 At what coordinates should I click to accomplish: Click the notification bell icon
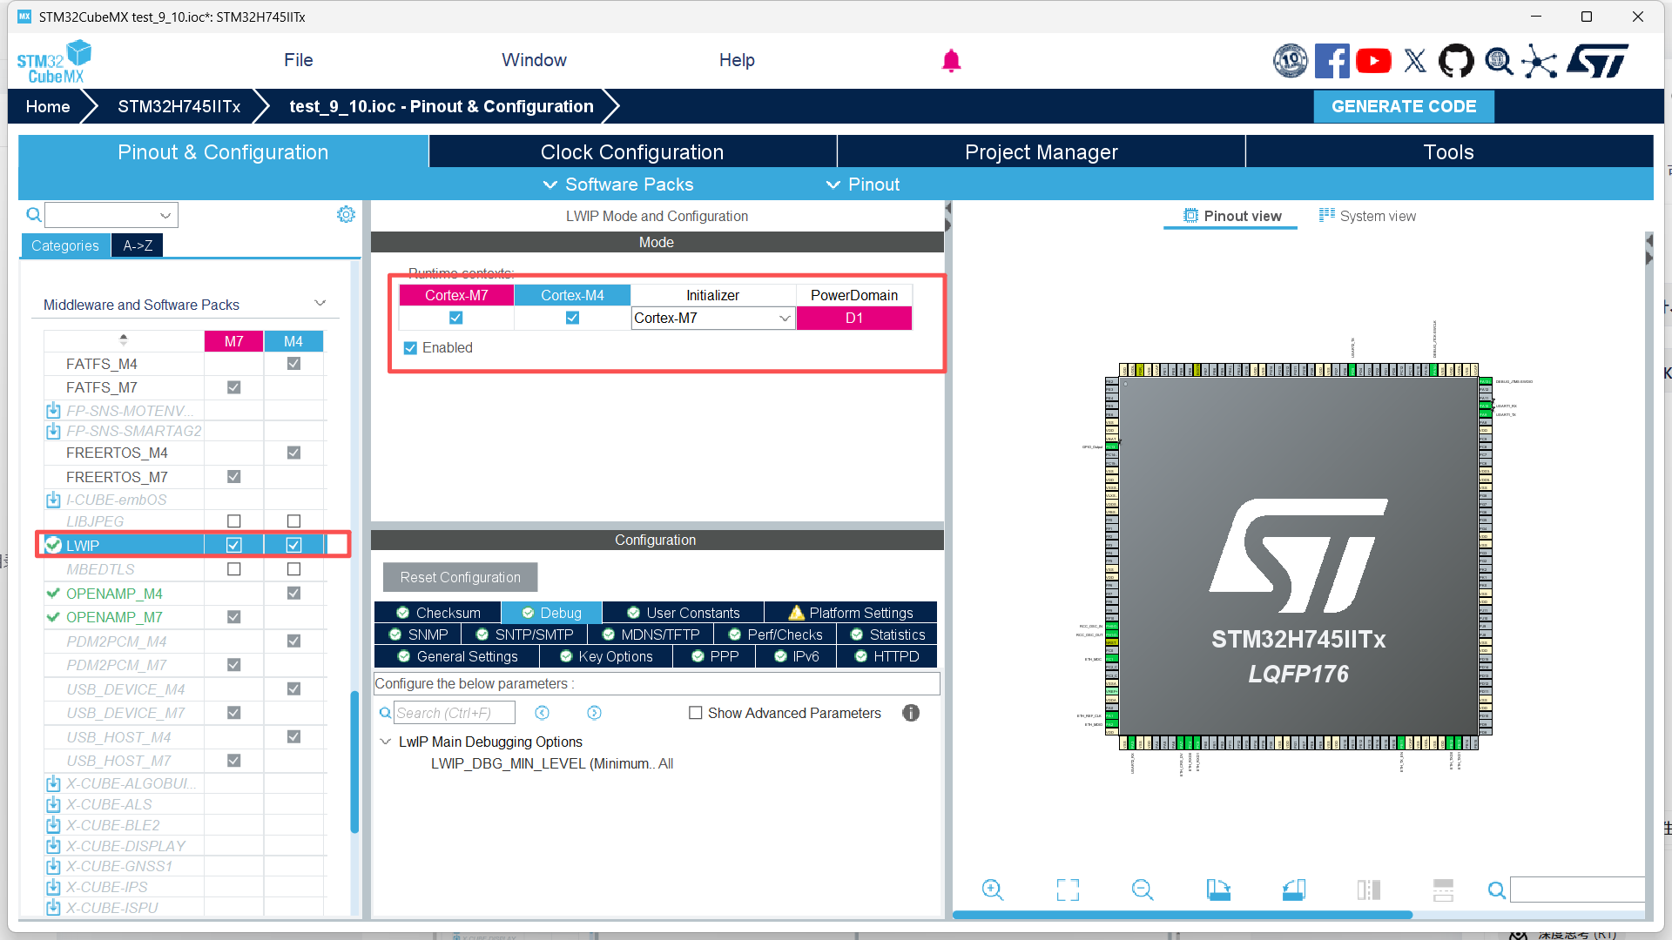pyautogui.click(x=951, y=60)
